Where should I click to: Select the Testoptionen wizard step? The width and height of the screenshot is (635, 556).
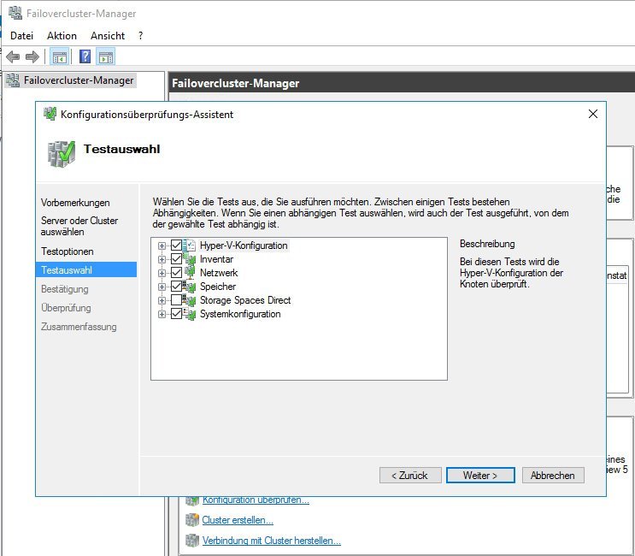68,251
